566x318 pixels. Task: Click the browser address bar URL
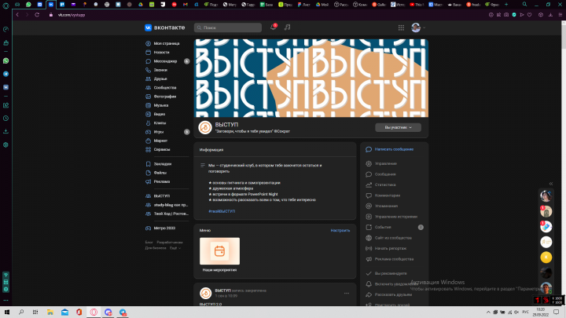pos(72,15)
